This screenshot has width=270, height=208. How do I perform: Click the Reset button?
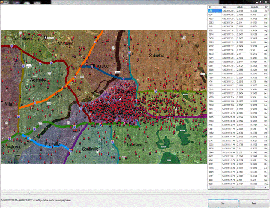254,203
